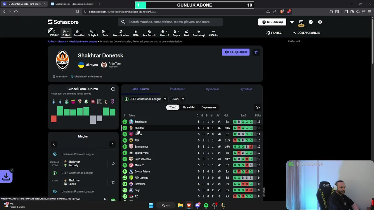Favorite the Shakhtar Donetsk team star
Viewport: 374px width, 210px height.
click(x=256, y=52)
